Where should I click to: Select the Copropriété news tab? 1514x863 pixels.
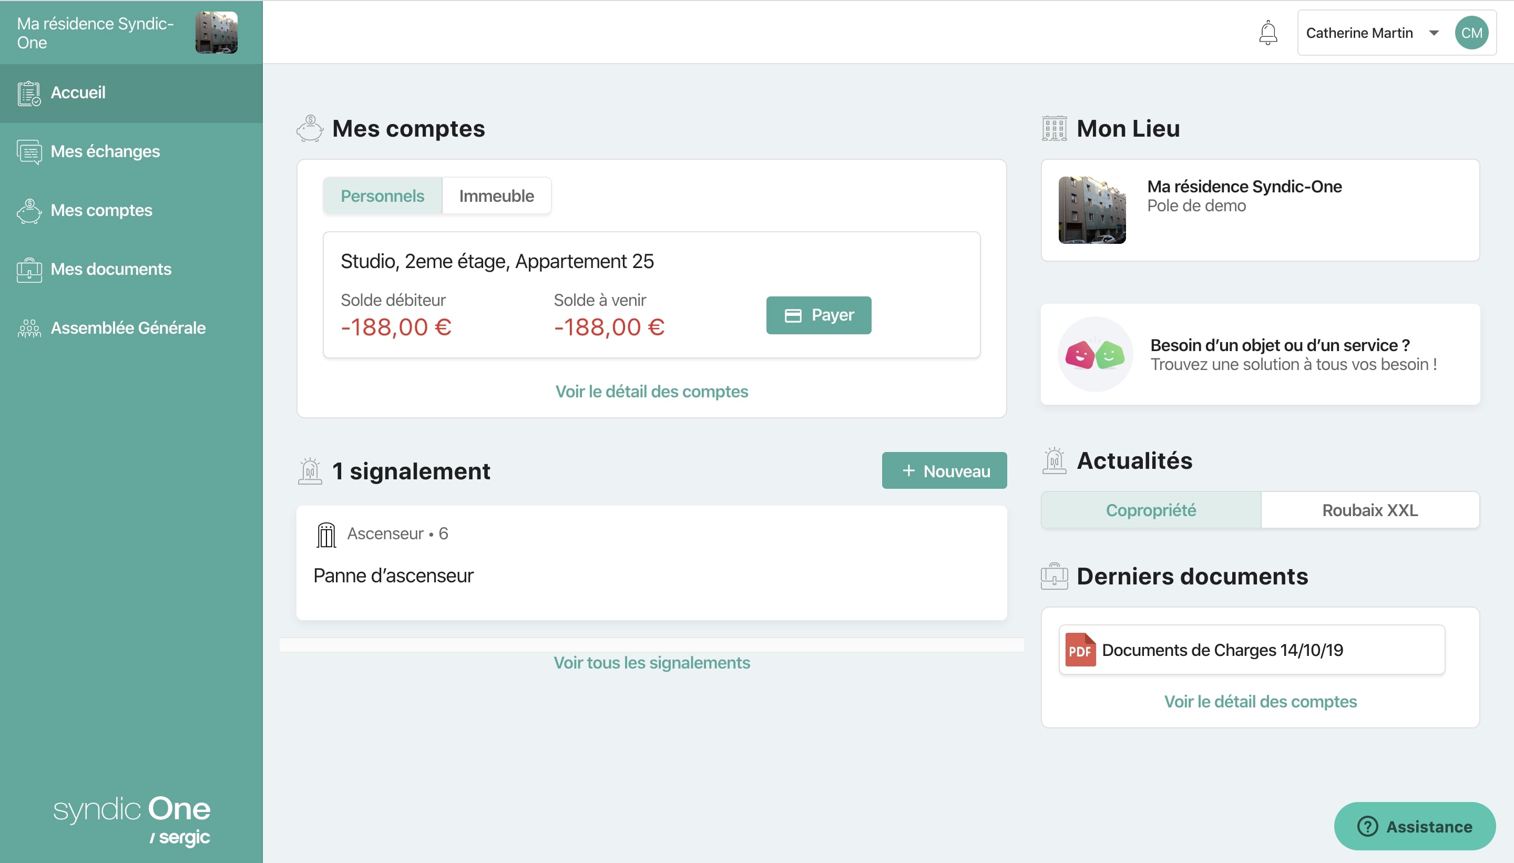[x=1151, y=510]
